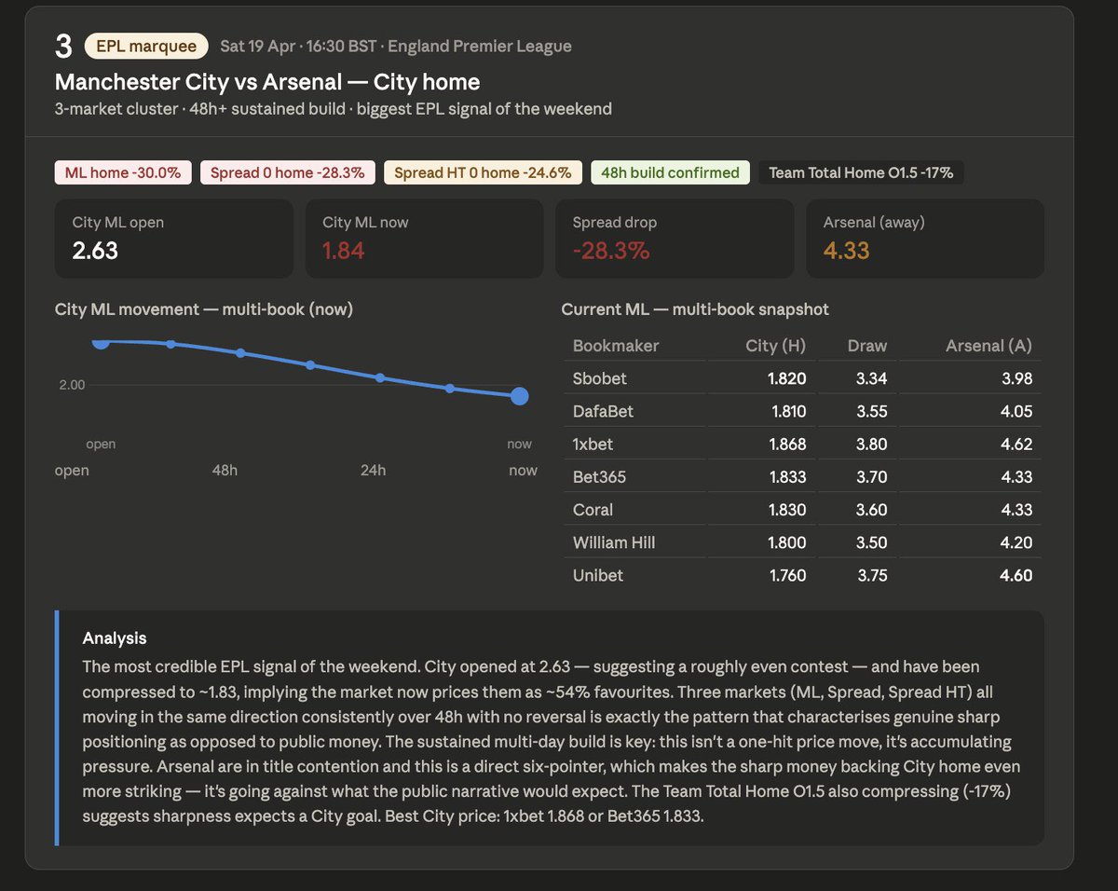Click the Bookmaker column header
This screenshot has height=891, width=1118.
pos(616,346)
